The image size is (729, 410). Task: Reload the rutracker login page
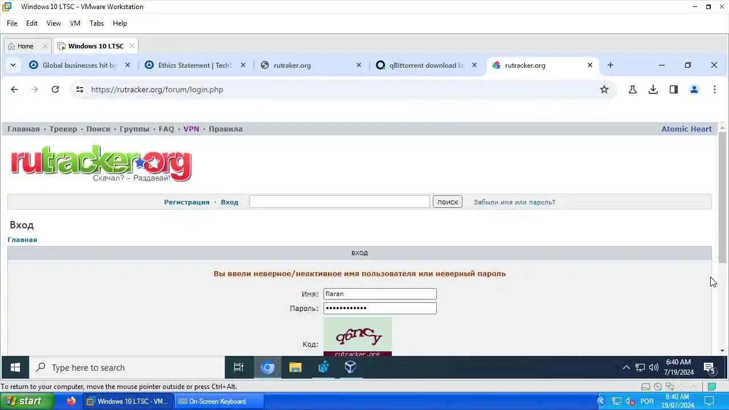(x=55, y=89)
